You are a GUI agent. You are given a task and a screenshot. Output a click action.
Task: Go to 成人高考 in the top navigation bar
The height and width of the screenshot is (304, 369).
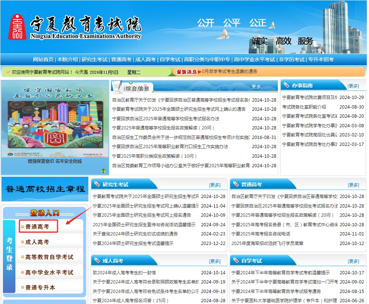(x=145, y=59)
